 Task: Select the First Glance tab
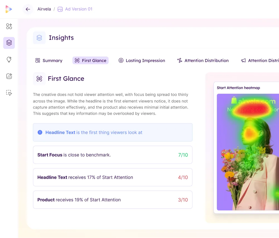90,60
